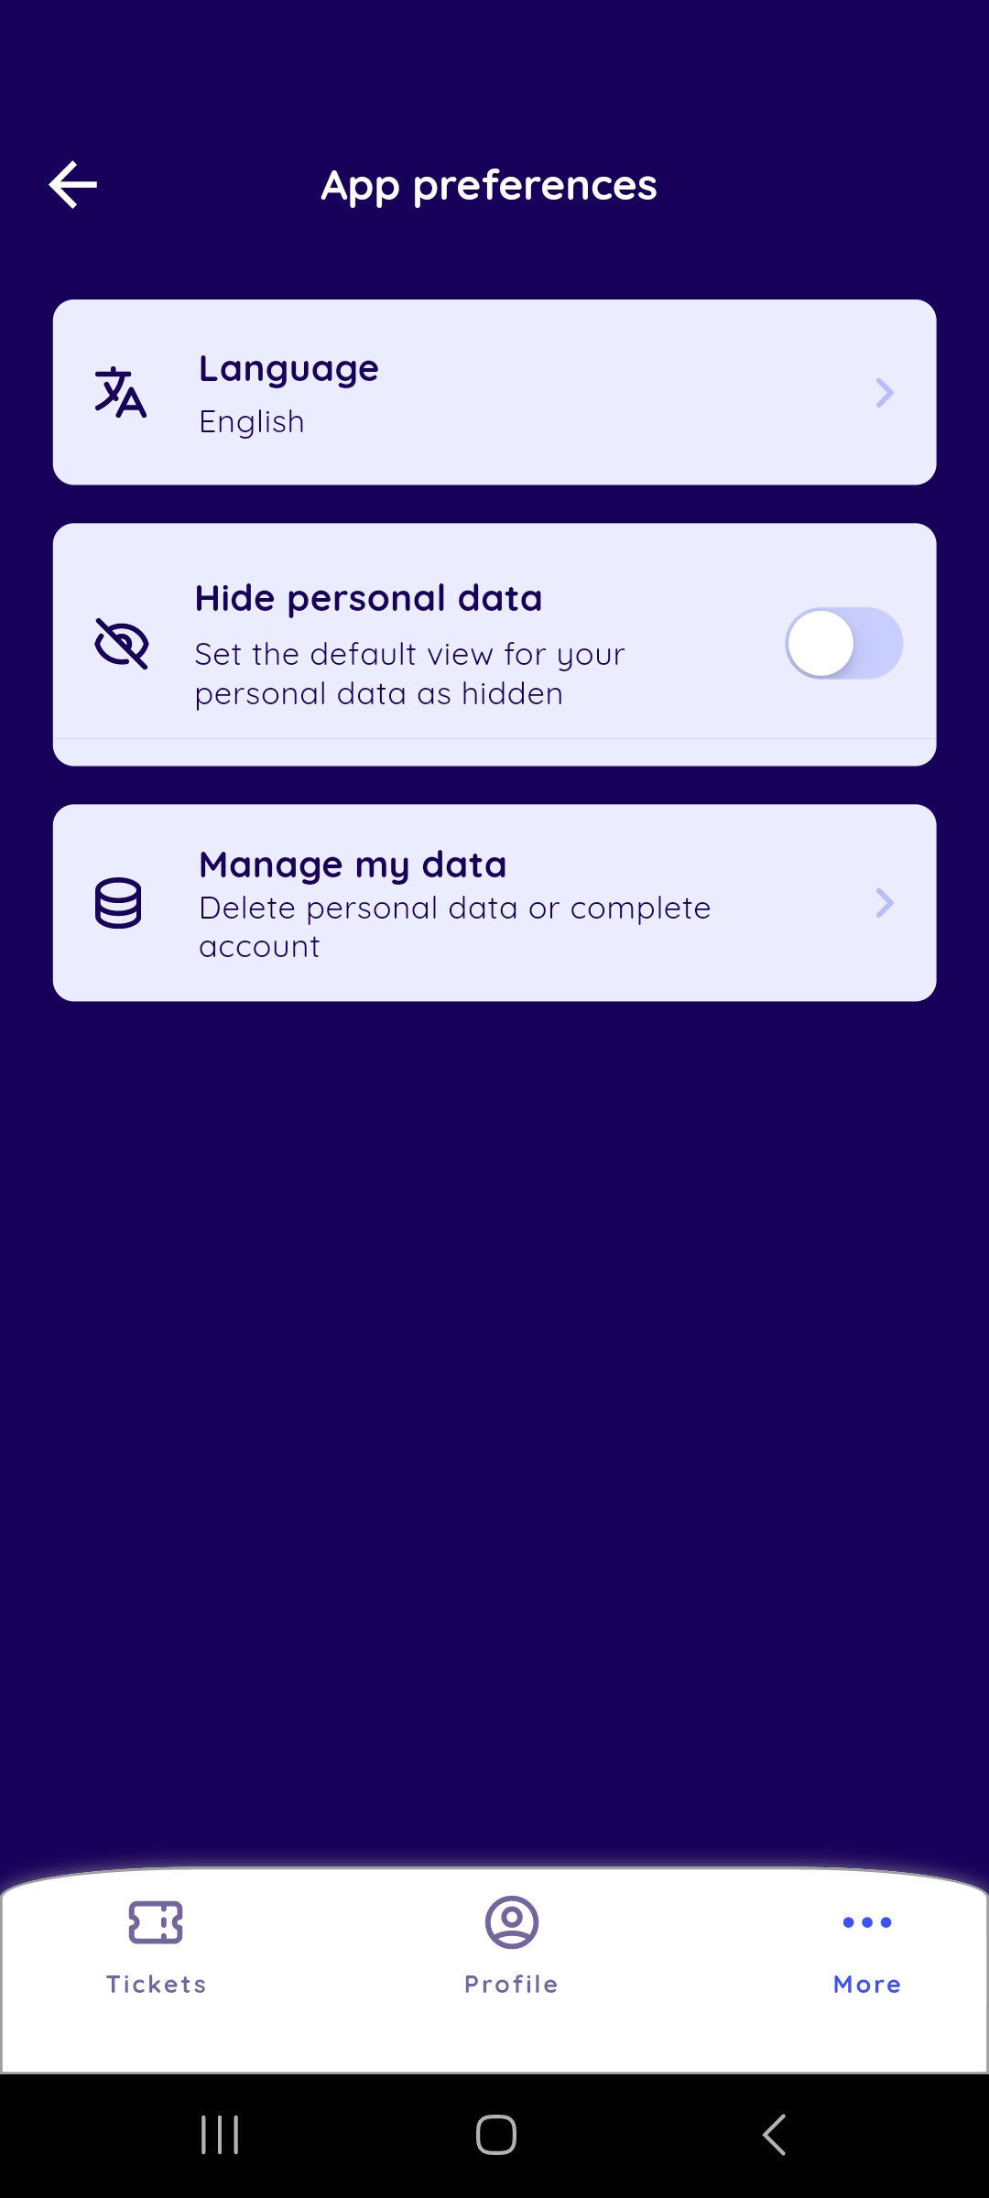Click the language translate icon
Screen dimensions: 989x2198
(x=120, y=392)
